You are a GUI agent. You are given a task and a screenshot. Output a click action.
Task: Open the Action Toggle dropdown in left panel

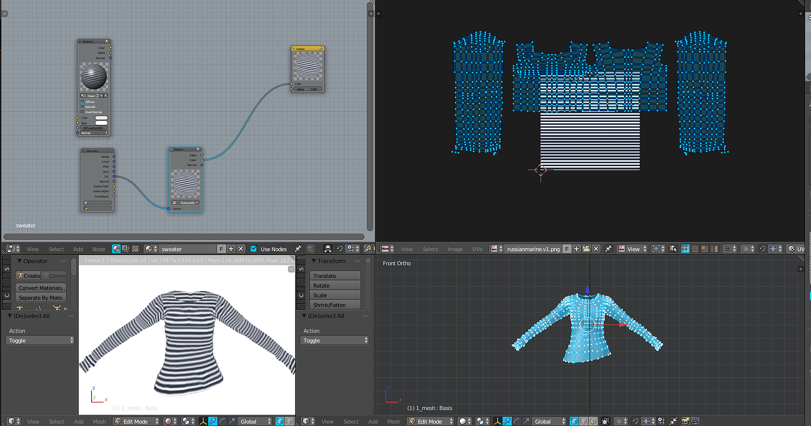[x=41, y=340]
